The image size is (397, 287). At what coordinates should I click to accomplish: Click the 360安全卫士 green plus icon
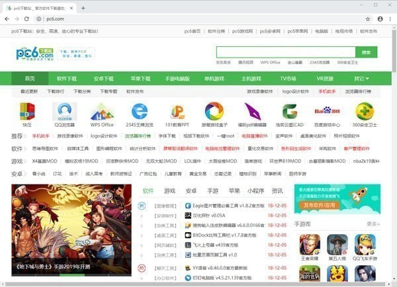tap(365, 110)
